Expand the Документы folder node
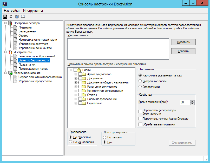The width and height of the screenshot is (210, 163). [76, 79]
